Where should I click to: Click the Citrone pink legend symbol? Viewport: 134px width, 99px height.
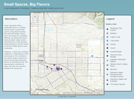point(107,44)
